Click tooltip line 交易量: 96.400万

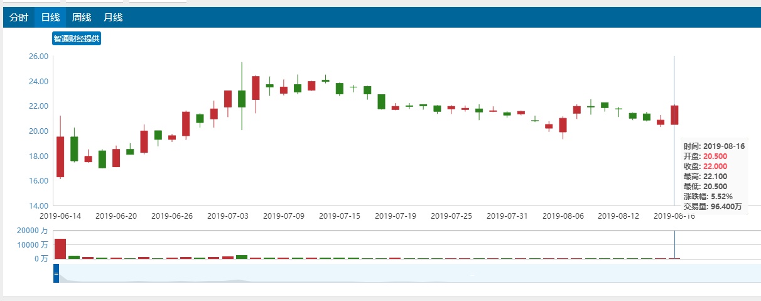tap(714, 206)
